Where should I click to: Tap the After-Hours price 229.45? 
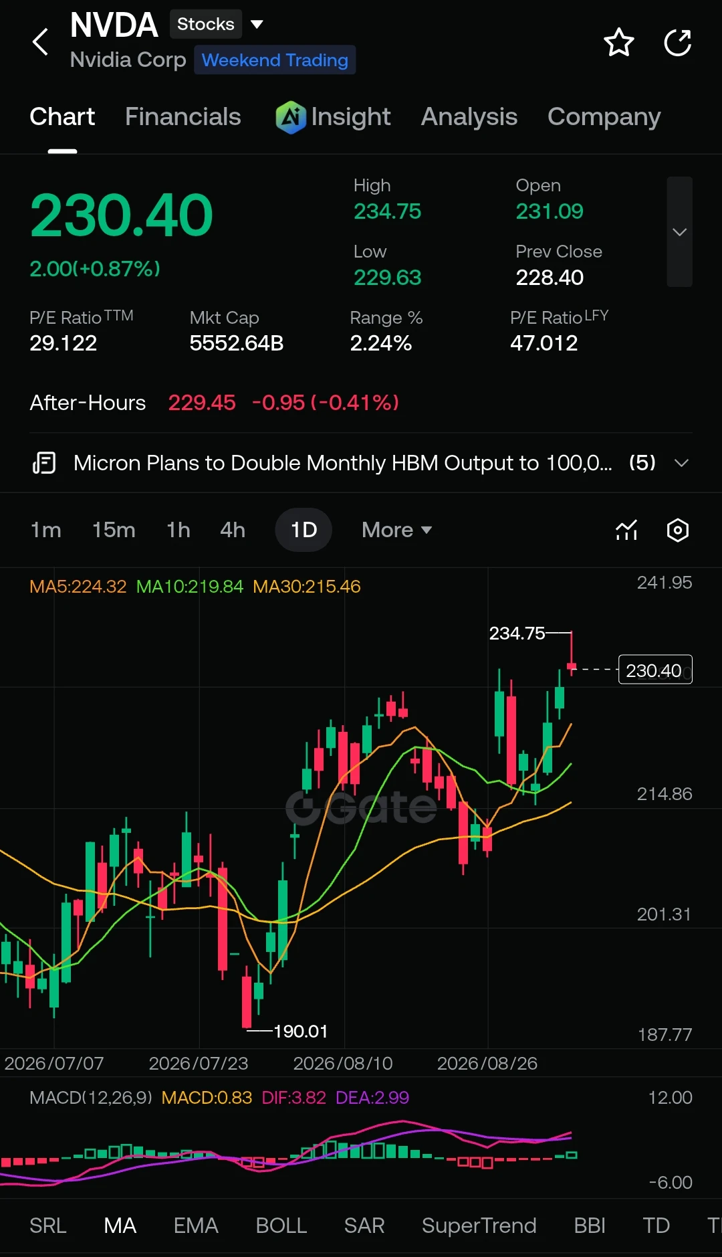[x=202, y=403]
